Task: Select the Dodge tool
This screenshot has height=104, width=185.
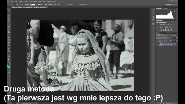Action: click(9, 45)
